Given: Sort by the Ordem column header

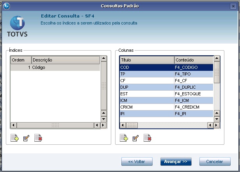Looking at the screenshot, I should tap(21, 60).
